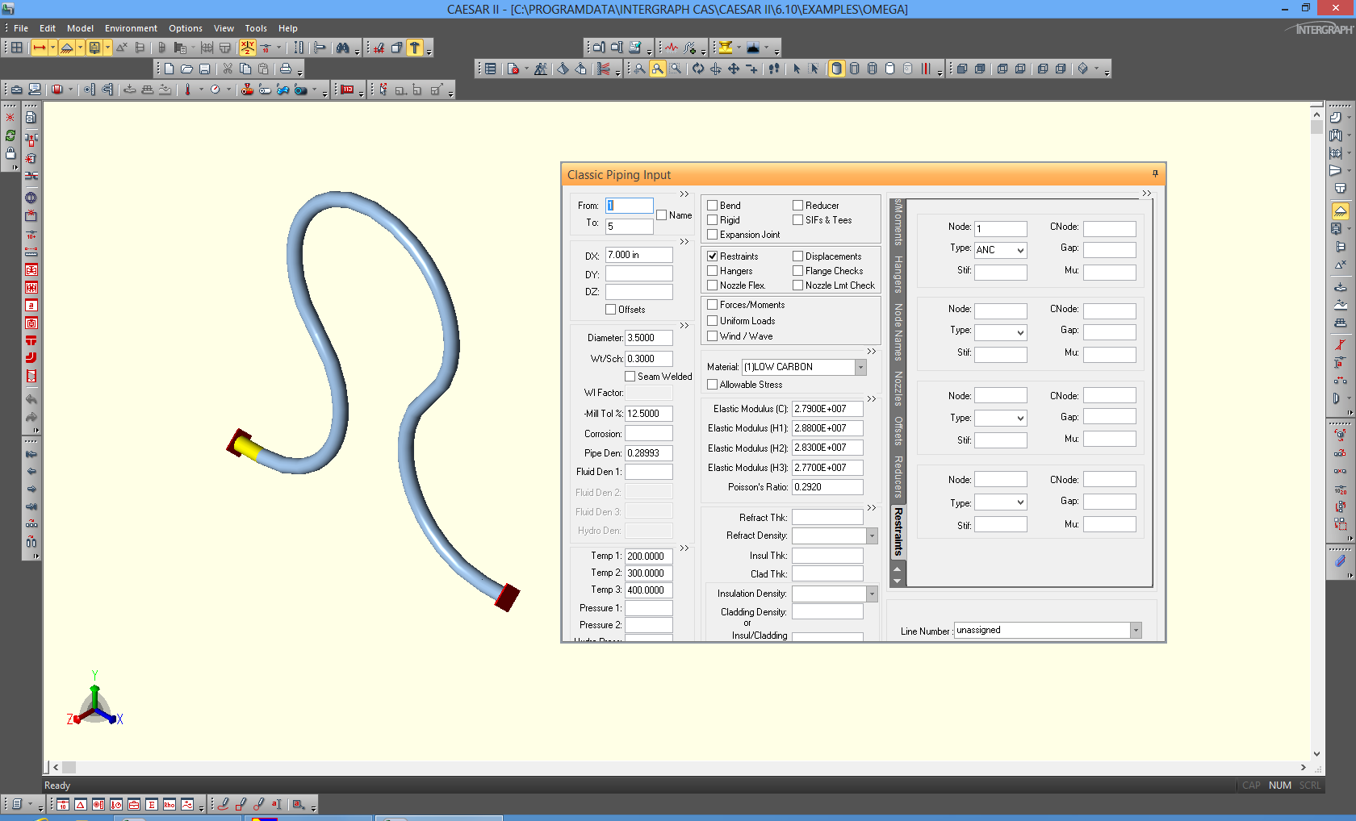
Task: Click the red 113 flag icon
Action: pos(347,90)
